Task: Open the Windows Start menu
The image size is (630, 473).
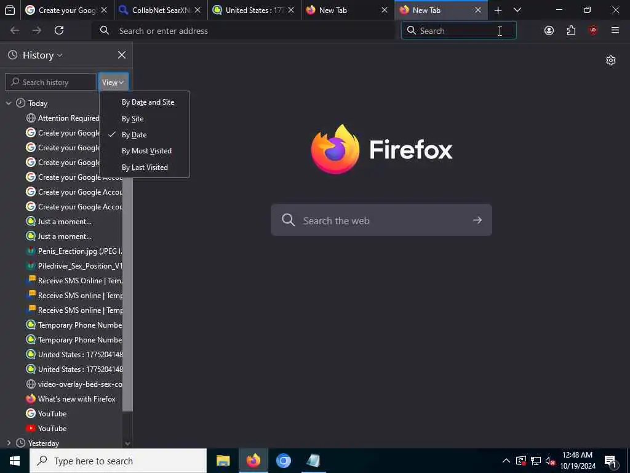Action: [15, 461]
